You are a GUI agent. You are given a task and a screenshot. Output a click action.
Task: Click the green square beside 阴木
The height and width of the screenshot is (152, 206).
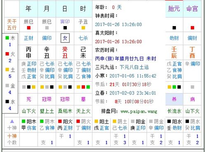click(42, 121)
